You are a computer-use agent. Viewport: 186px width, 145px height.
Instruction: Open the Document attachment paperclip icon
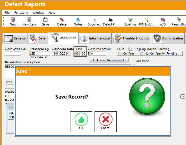tap(95, 20)
